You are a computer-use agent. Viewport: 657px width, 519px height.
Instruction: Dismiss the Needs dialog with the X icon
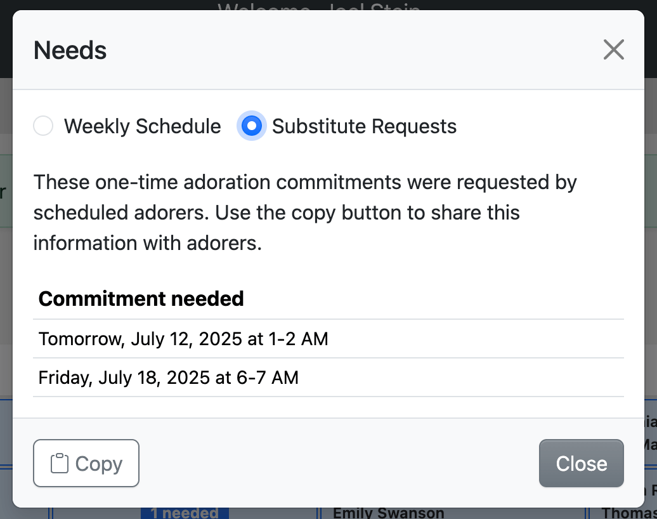pyautogui.click(x=613, y=49)
